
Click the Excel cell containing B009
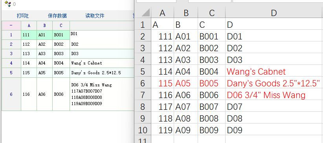211,130
